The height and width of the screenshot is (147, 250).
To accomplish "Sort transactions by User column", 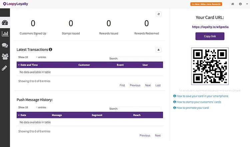I will click(145, 65).
